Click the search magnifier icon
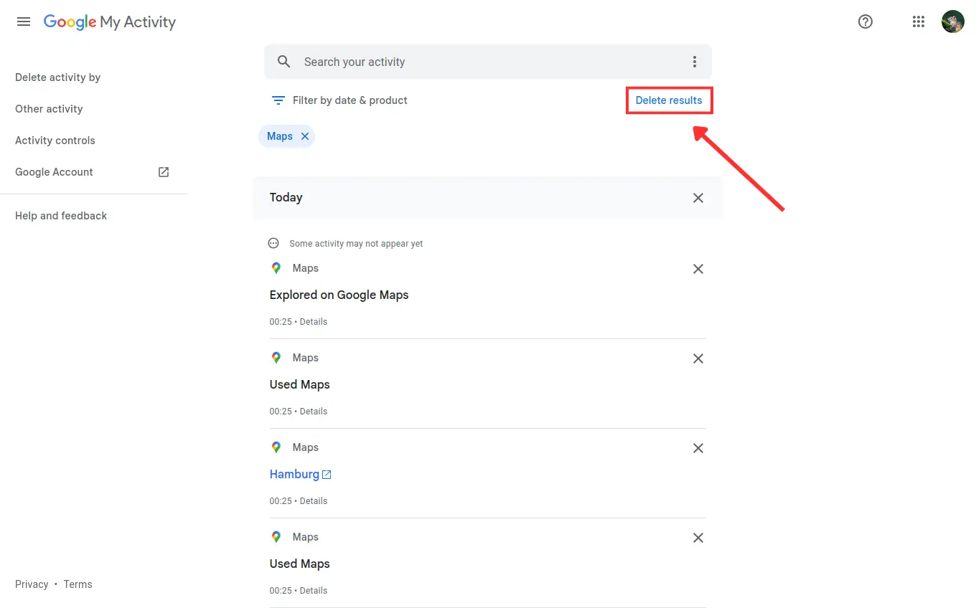The width and height of the screenshot is (976, 608). coord(283,62)
